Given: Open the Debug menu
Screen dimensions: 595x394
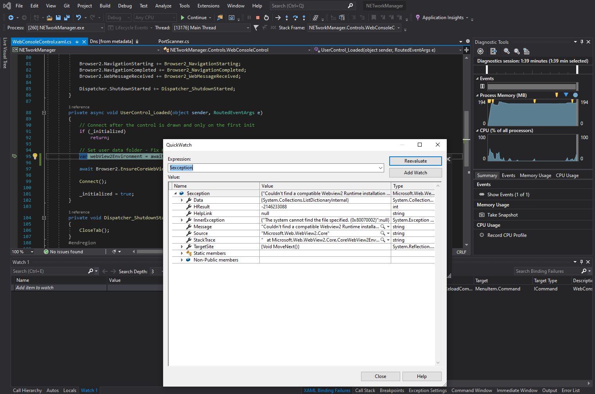Looking at the screenshot, I should [125, 5].
